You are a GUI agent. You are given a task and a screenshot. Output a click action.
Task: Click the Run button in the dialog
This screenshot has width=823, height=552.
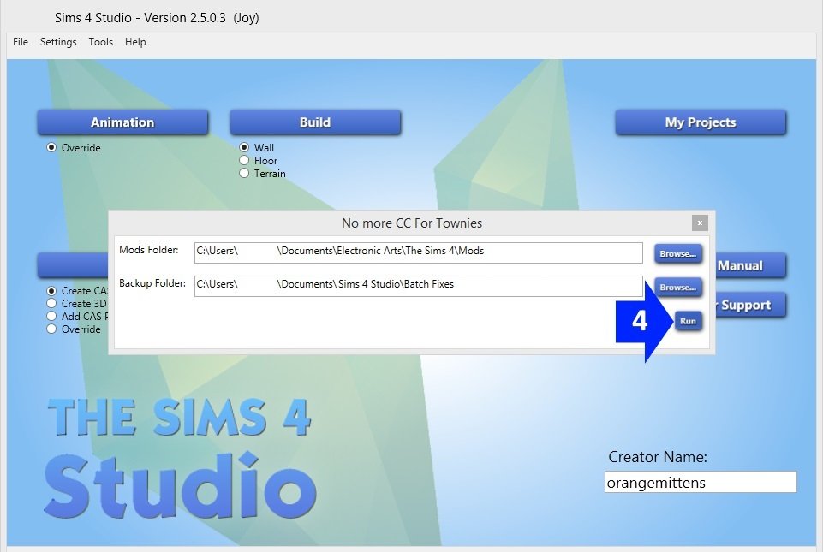click(688, 321)
